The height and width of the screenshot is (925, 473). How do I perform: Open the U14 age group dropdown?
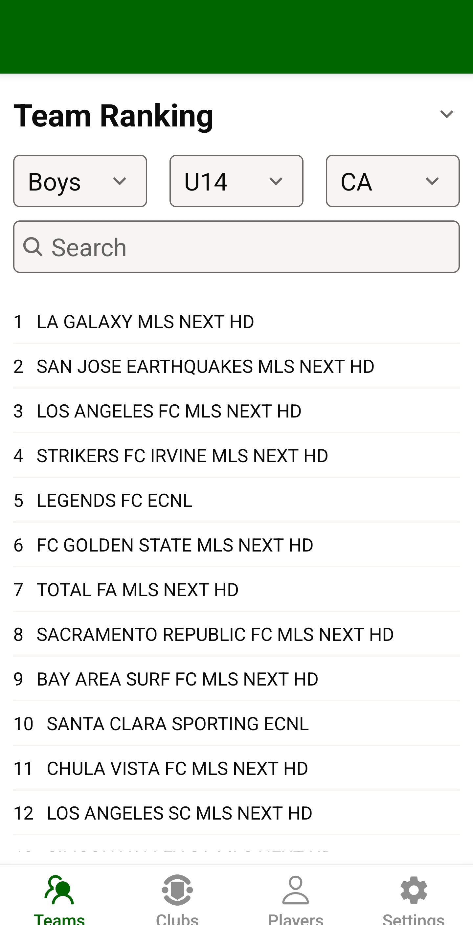(x=236, y=181)
